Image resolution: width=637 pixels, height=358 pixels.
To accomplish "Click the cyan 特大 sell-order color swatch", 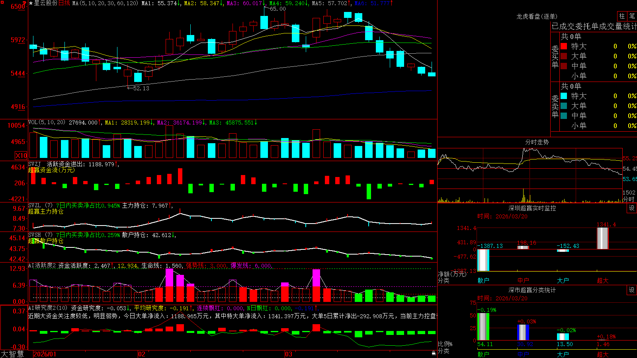I will click(x=564, y=96).
